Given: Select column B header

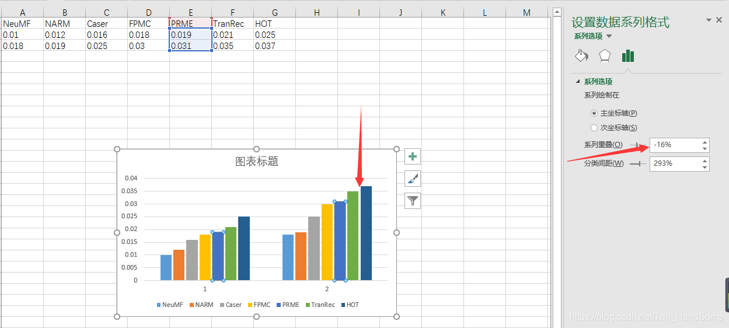Looking at the screenshot, I should 64,12.
